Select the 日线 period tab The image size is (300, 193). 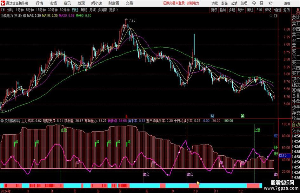[x=75, y=10]
